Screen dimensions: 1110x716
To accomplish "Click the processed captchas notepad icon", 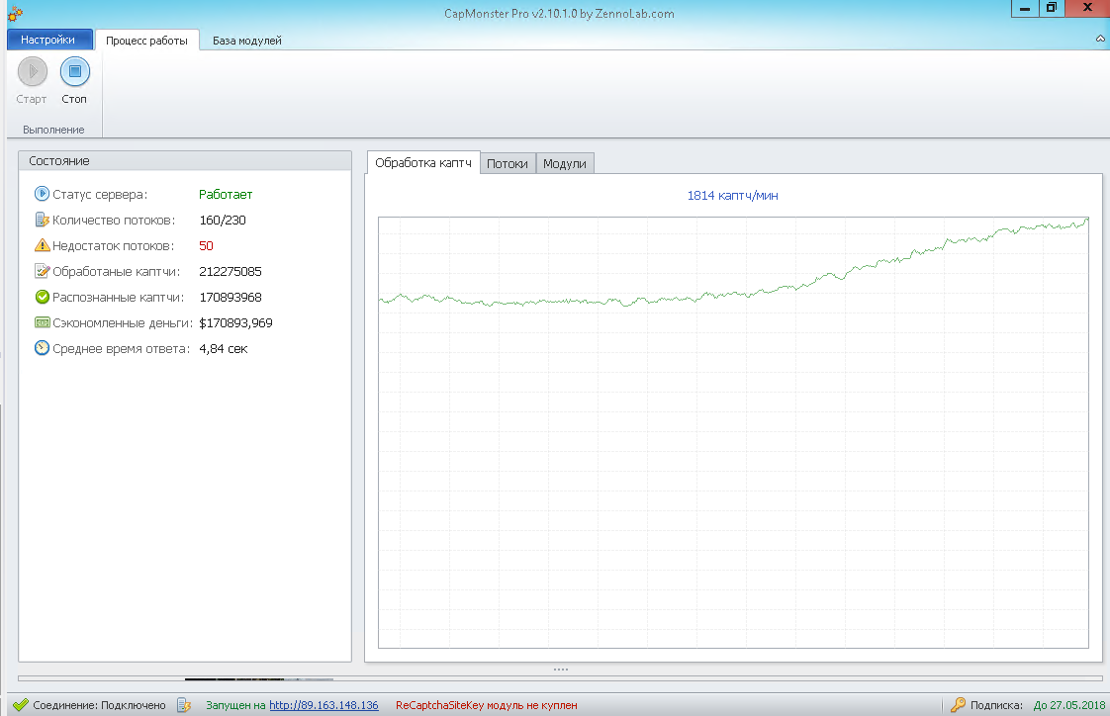I will [x=42, y=271].
